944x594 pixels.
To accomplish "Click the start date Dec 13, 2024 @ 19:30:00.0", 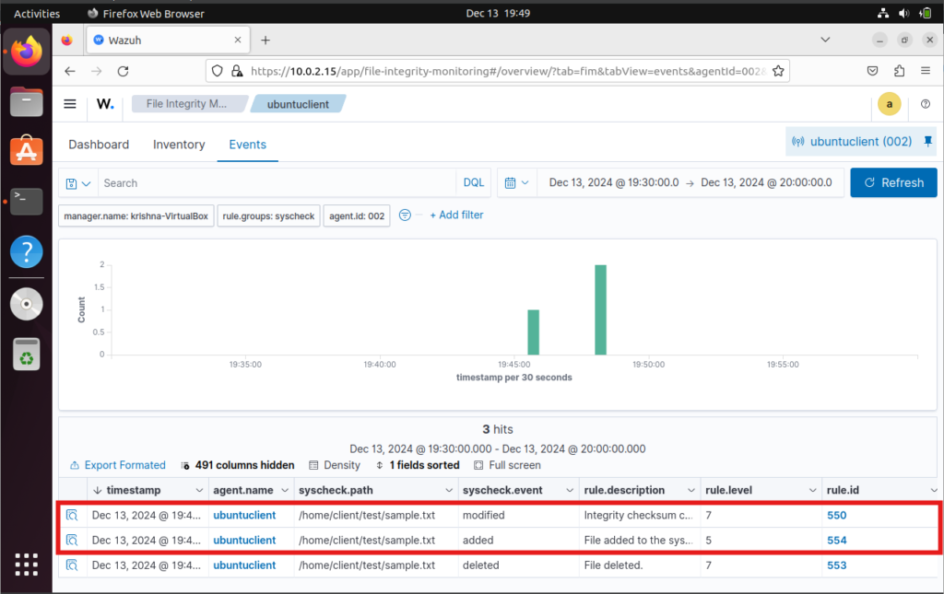I will pyautogui.click(x=613, y=182).
